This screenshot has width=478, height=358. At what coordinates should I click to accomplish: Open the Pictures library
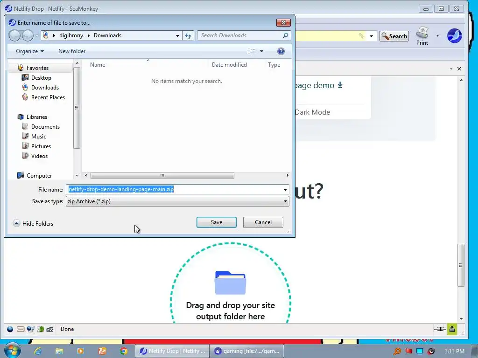tap(41, 146)
